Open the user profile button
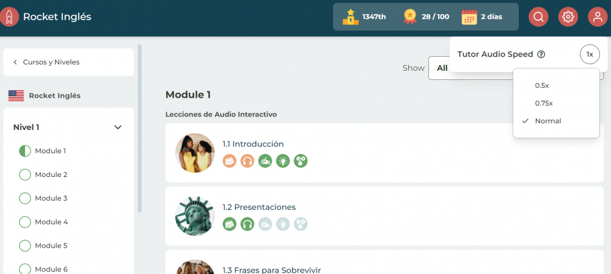Screen dimensions: 611x274 pyautogui.click(x=598, y=16)
